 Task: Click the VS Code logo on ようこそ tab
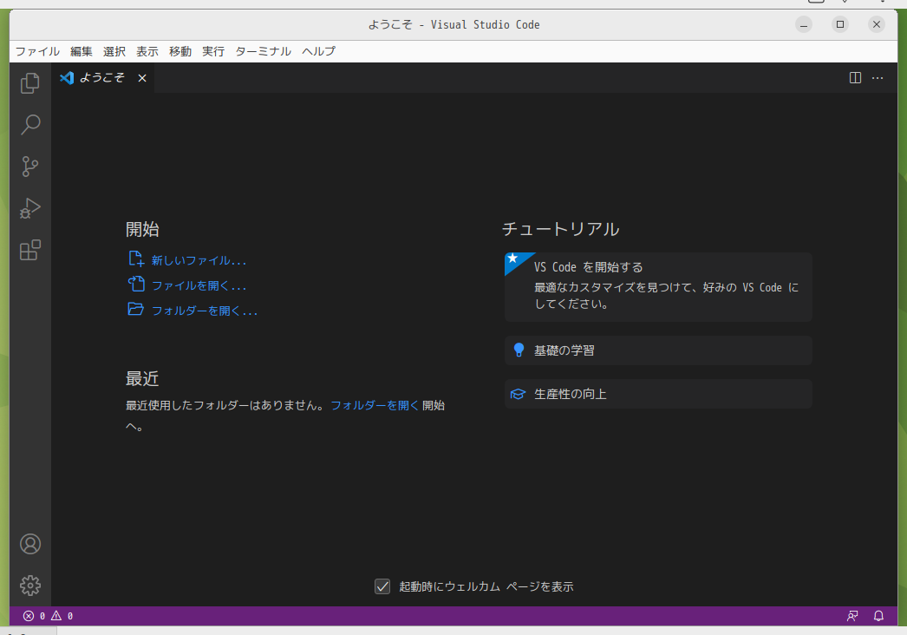(x=67, y=77)
